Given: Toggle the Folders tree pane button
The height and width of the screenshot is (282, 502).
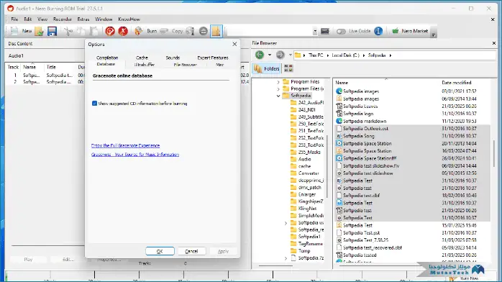Looking at the screenshot, I should coord(266,68).
